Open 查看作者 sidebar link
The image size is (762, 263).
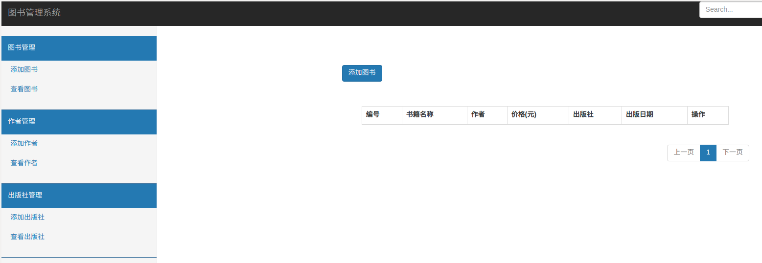coord(24,163)
